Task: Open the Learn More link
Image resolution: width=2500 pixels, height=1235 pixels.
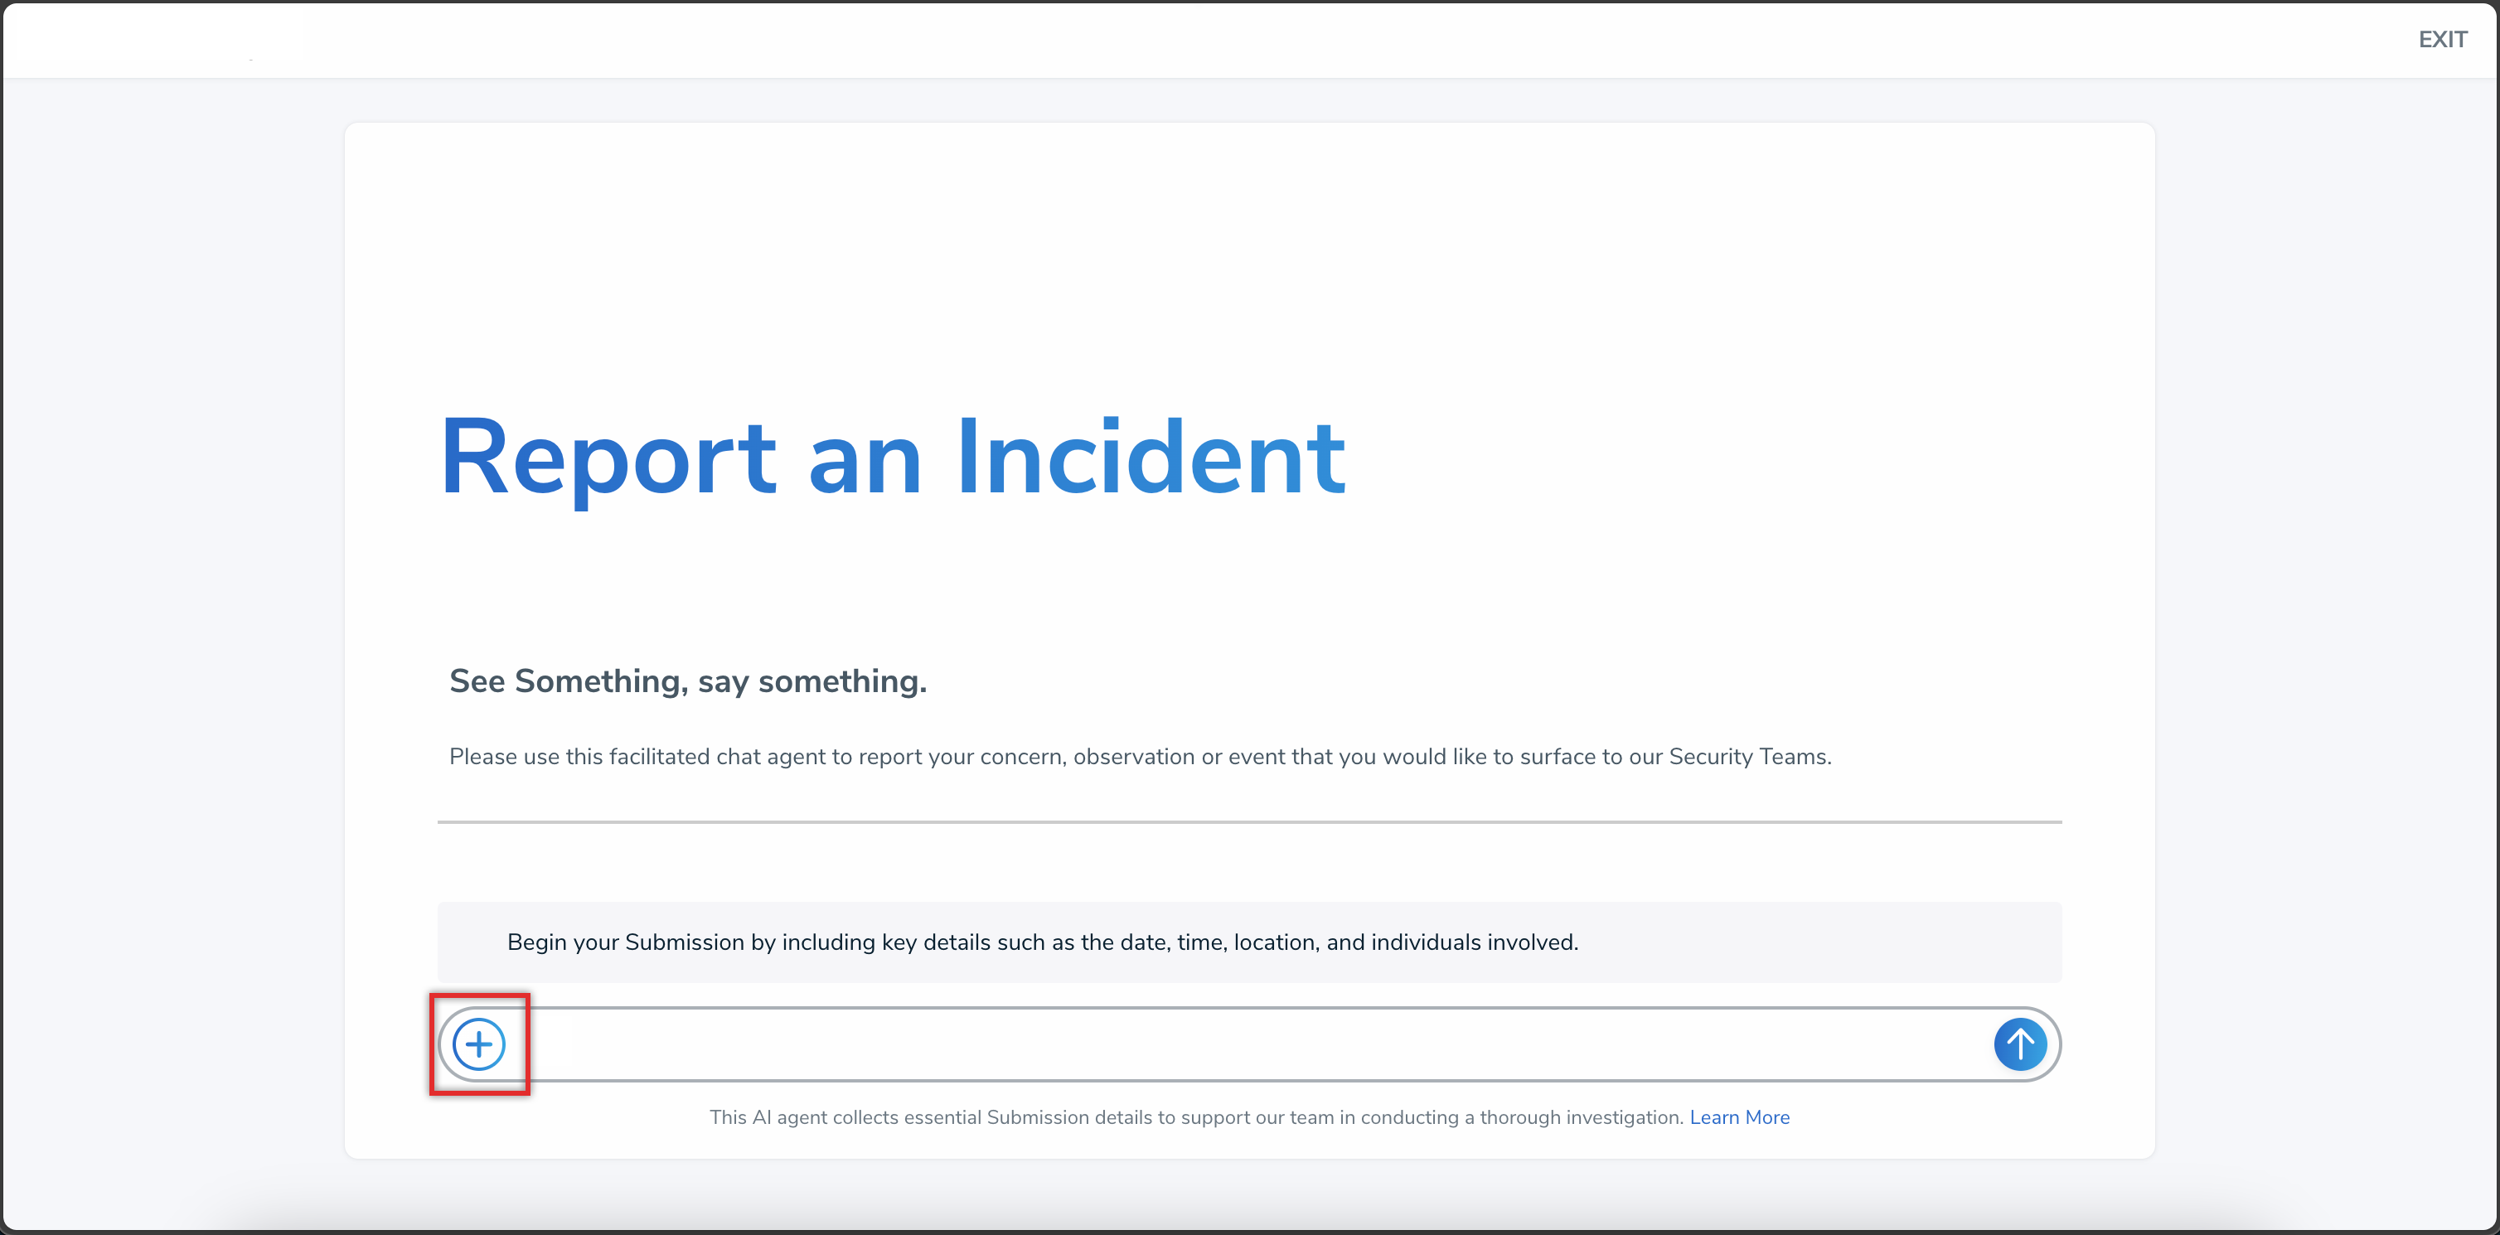Action: 1739,1116
